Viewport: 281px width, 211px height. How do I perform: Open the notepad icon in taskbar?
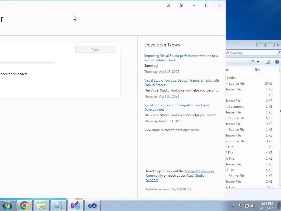click(58, 206)
